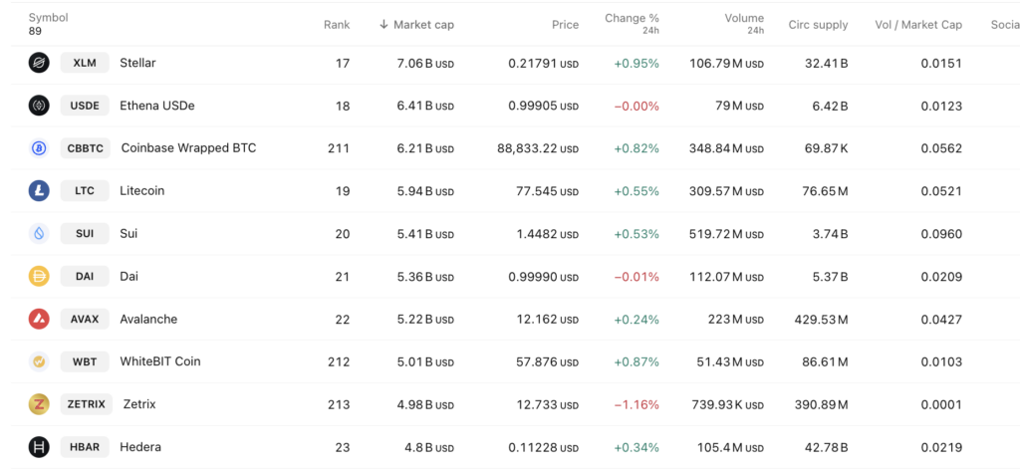
Task: Select Stellar's +0.95% change value
Action: click(637, 64)
